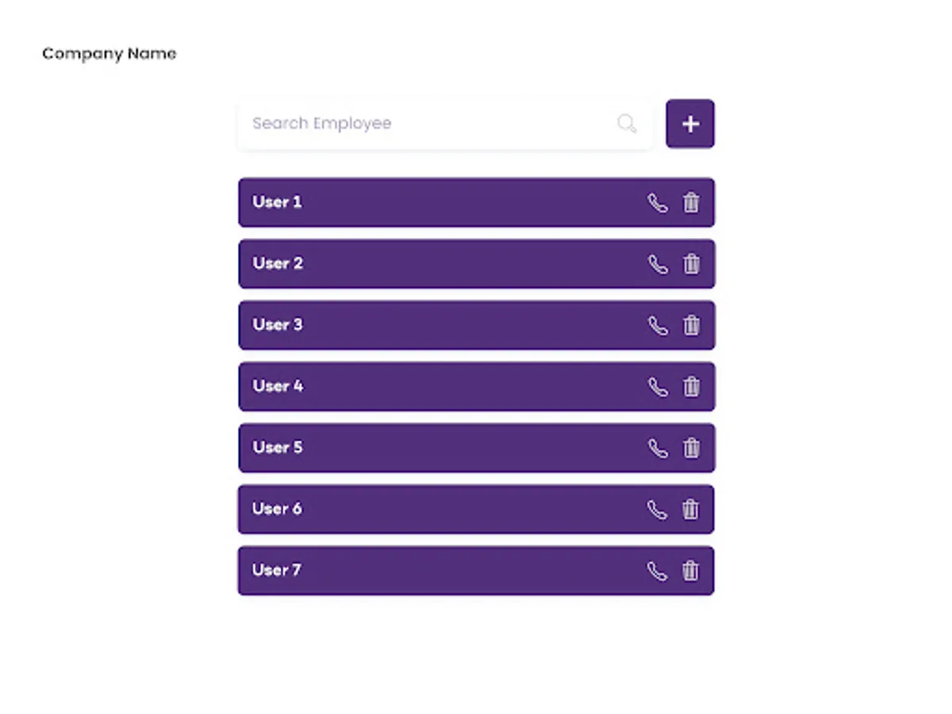952x714 pixels.
Task: Click the phone icon for User 1
Action: tap(658, 203)
